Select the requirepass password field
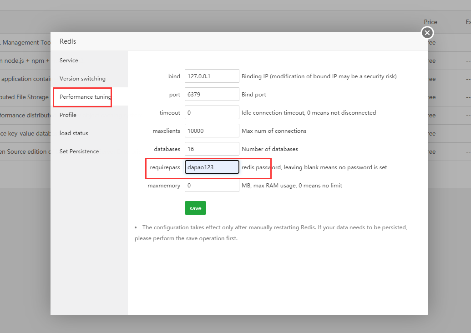 click(x=212, y=167)
